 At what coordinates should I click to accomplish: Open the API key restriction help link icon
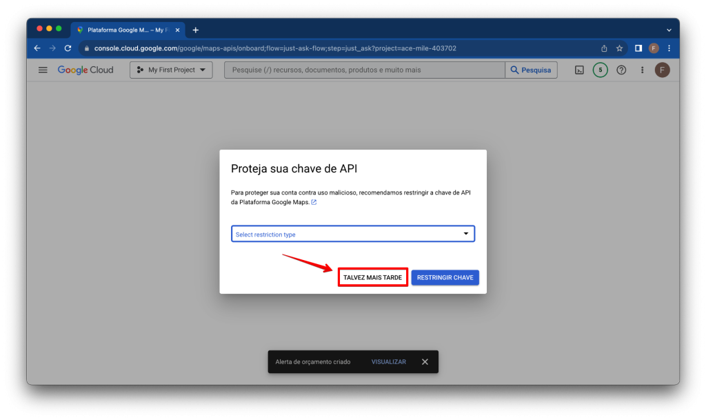click(314, 202)
